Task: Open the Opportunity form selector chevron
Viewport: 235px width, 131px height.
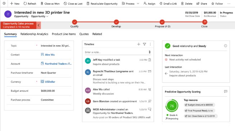Action: click(x=48, y=16)
